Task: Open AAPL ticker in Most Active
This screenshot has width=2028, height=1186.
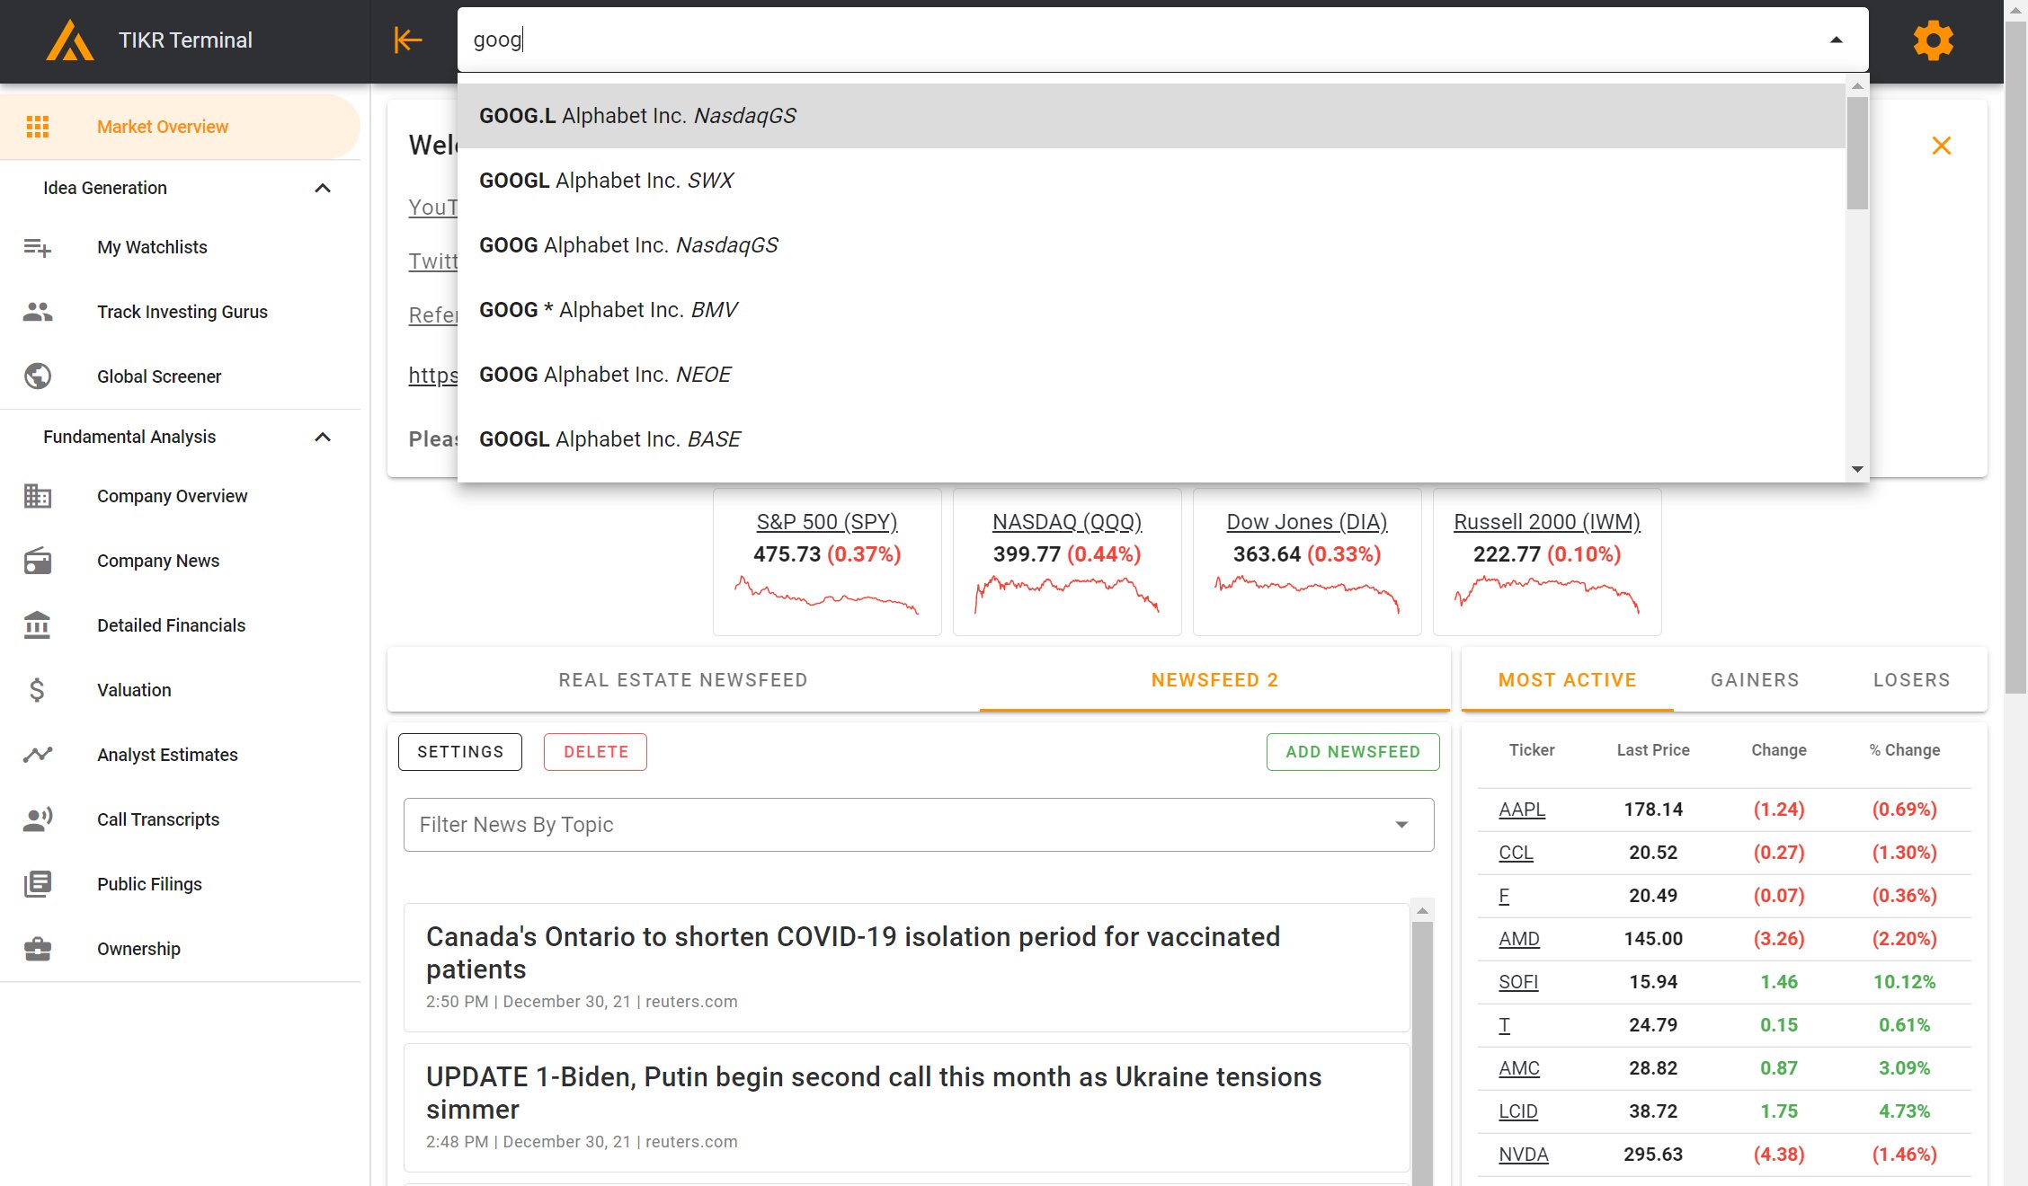Action: pyautogui.click(x=1522, y=810)
